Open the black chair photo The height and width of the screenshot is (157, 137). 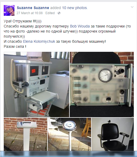click(113, 134)
